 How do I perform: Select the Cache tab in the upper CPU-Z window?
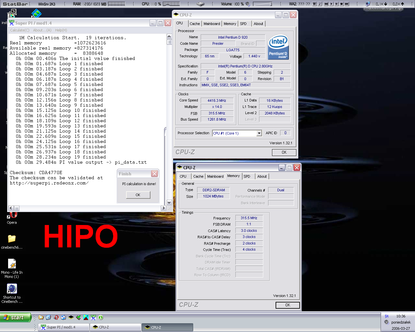pos(195,24)
